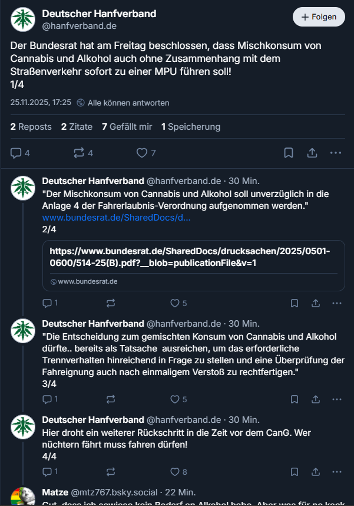This screenshot has height=506, width=354.
Task: View the 2 Zitate list
Action: [x=77, y=127]
